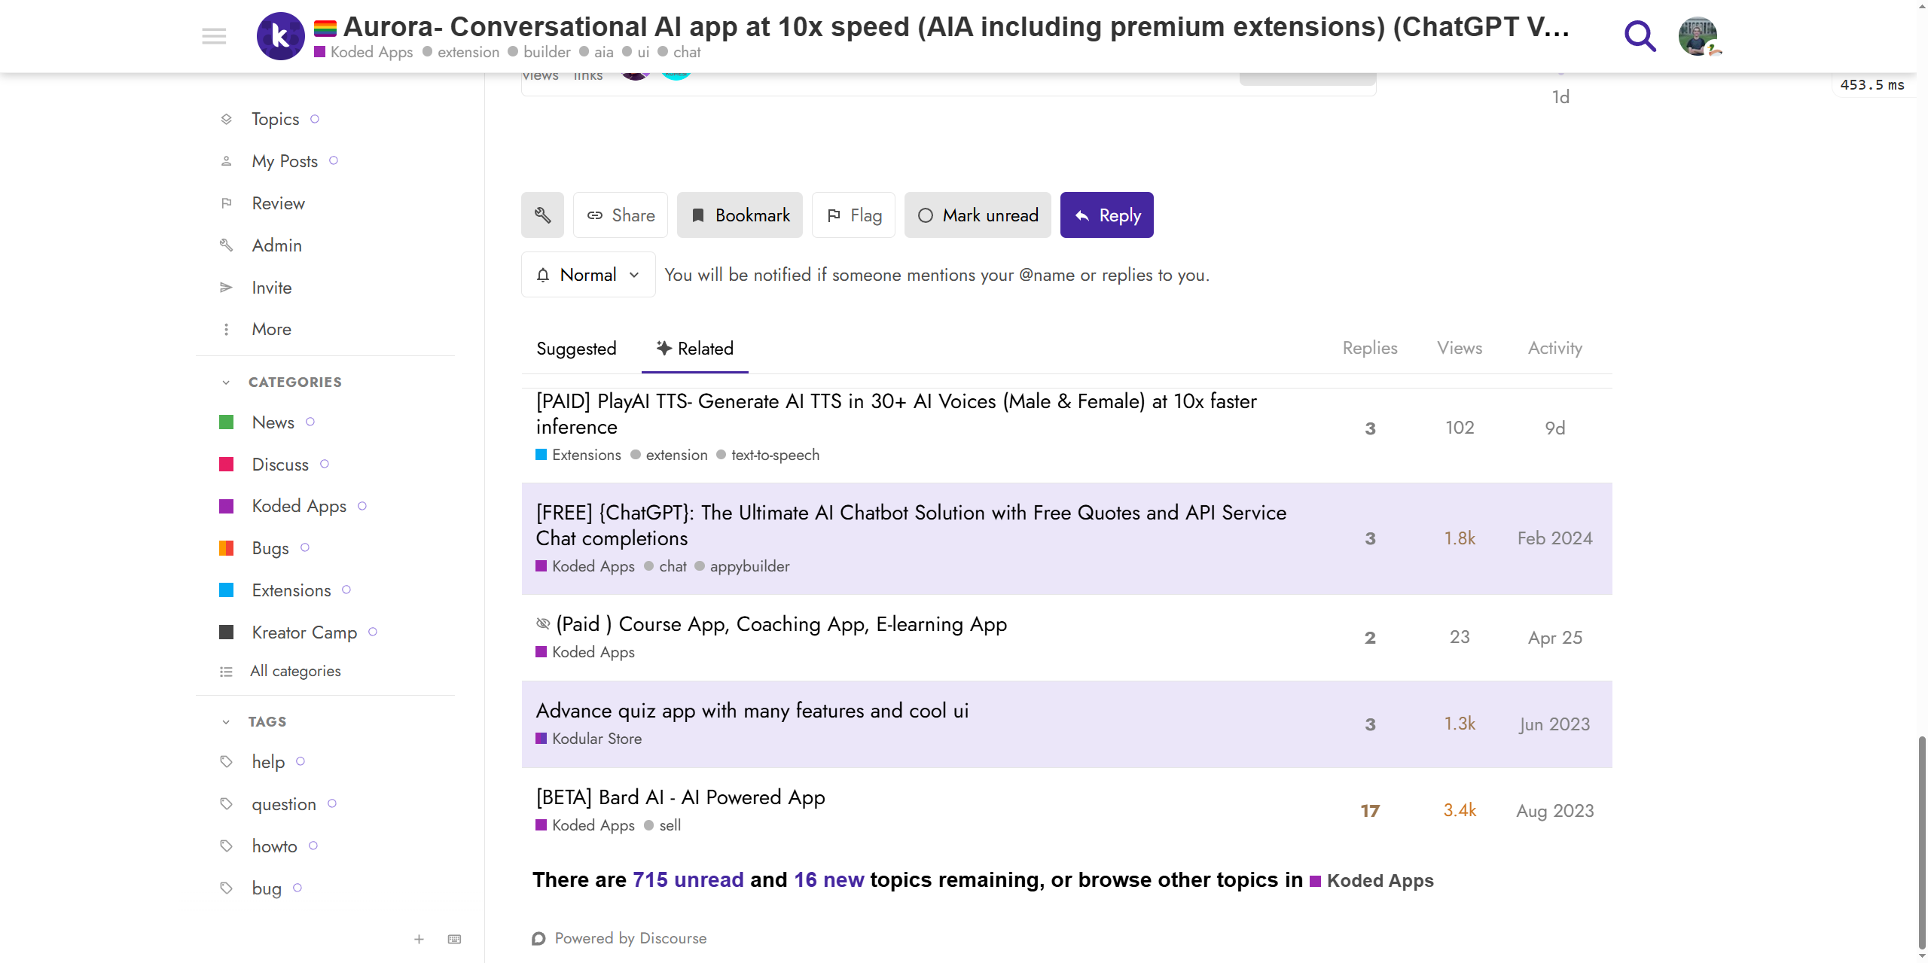Open Koded Apps category in sidebar

[x=299, y=506]
